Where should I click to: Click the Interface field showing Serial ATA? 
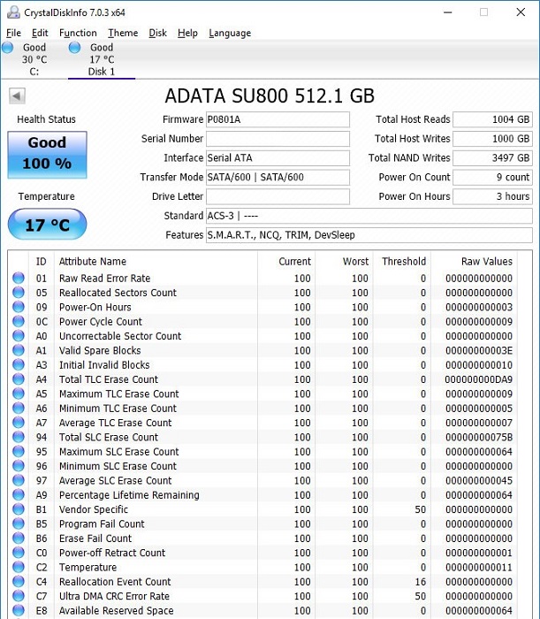278,158
